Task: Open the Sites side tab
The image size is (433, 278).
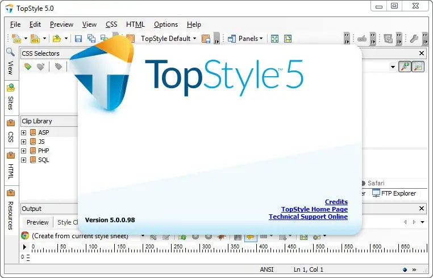Action: [x=10, y=98]
